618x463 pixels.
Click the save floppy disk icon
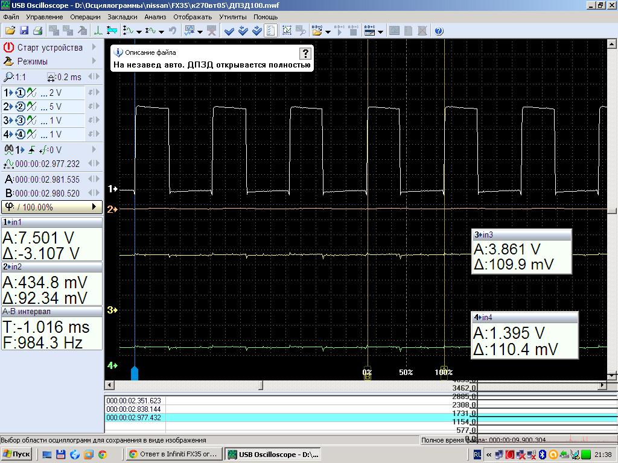pyautogui.click(x=24, y=31)
